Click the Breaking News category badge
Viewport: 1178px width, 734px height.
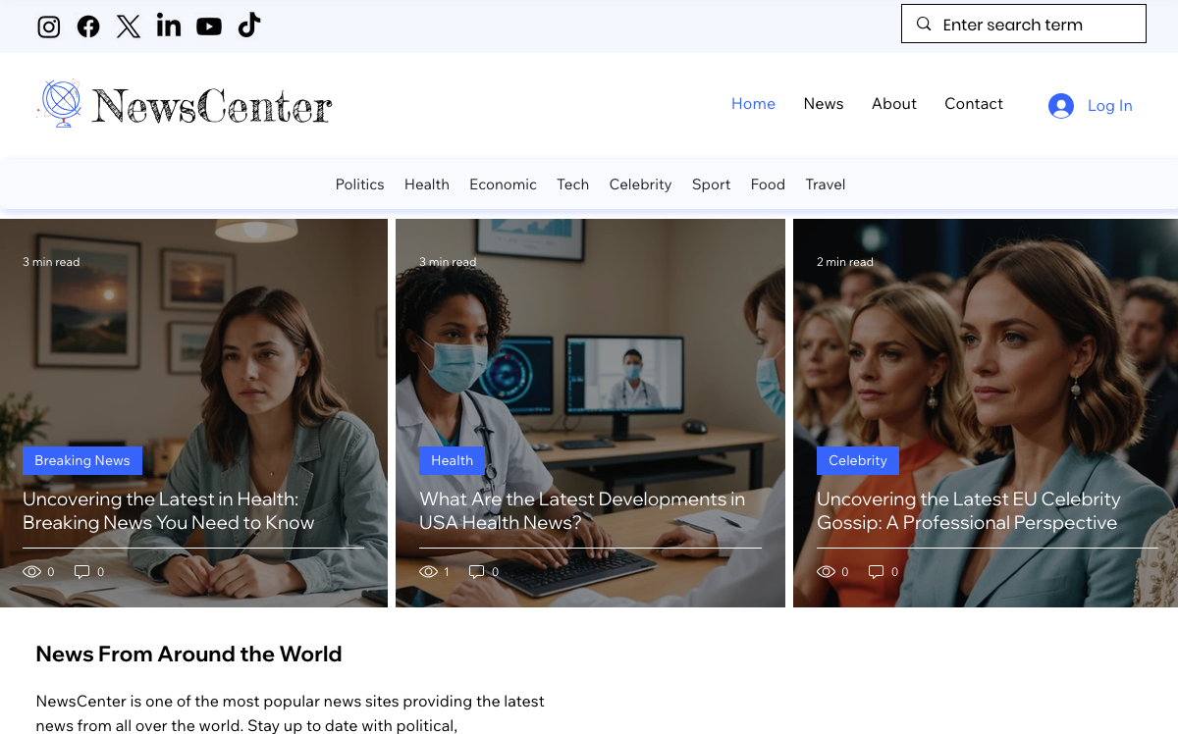(x=82, y=460)
